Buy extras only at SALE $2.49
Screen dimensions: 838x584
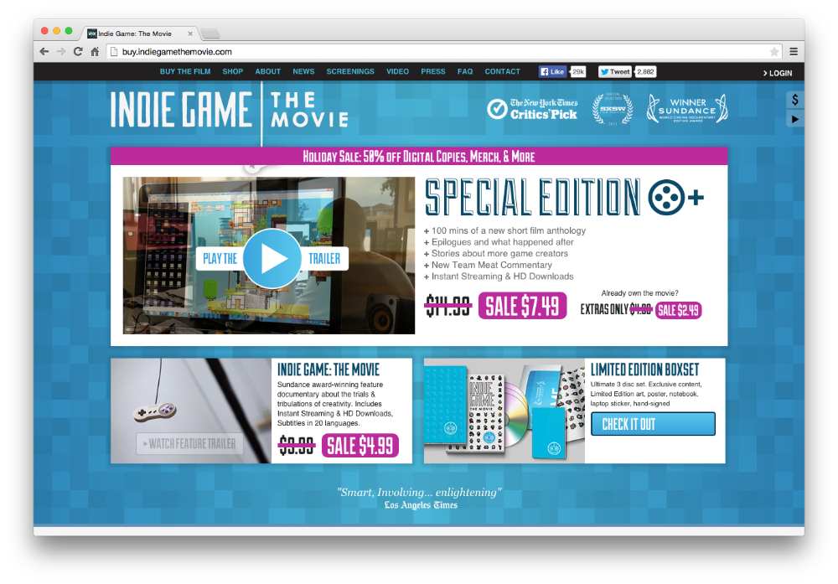click(x=678, y=311)
